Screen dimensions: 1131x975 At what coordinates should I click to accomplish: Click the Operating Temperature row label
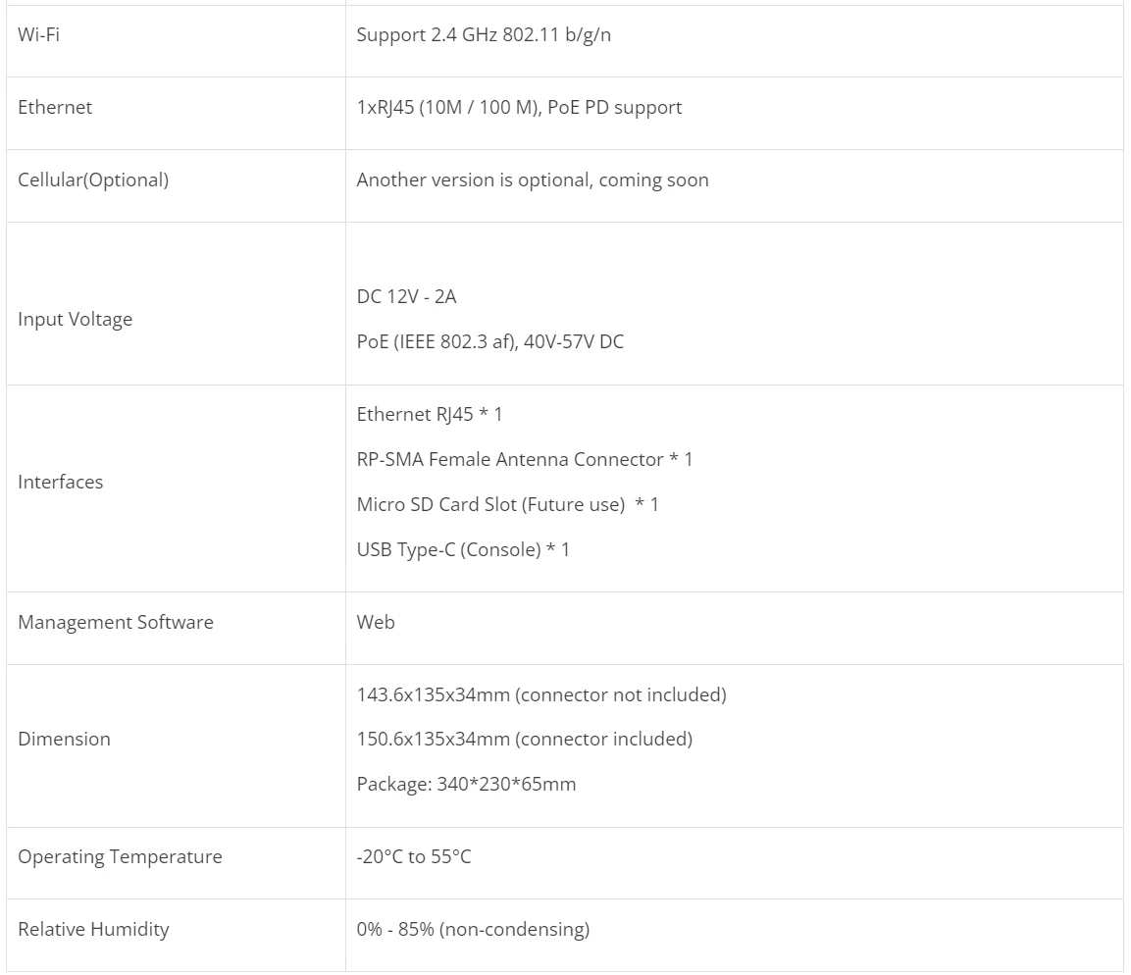click(120, 856)
